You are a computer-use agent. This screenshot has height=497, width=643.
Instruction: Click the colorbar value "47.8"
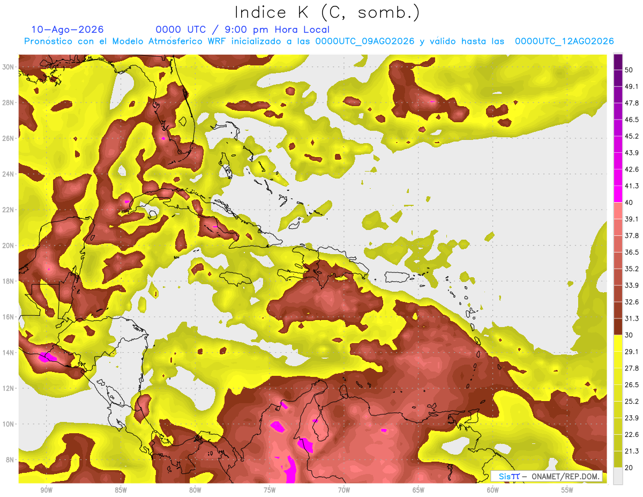click(632, 103)
